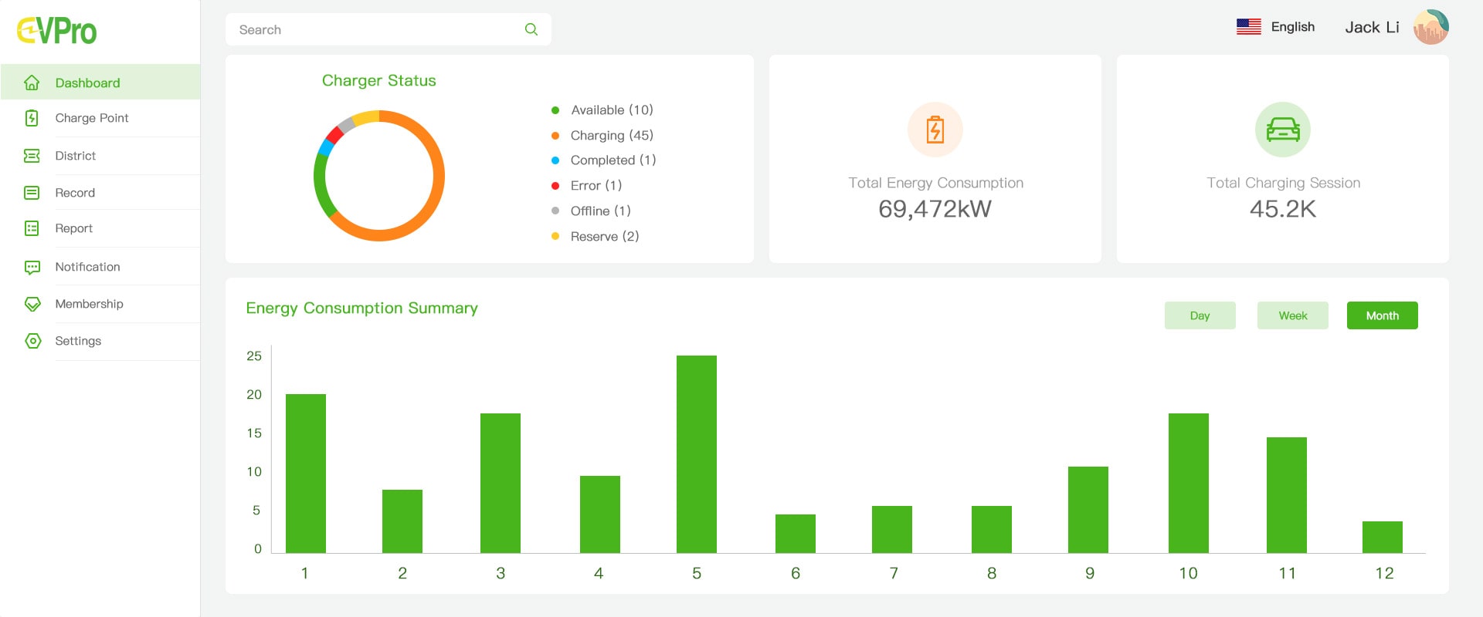
Task: Go to the District page
Action: tap(100, 156)
